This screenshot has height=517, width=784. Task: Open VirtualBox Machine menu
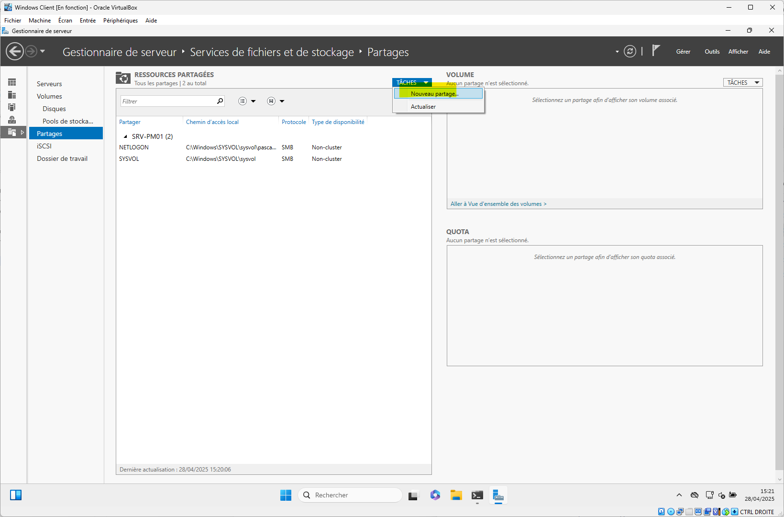(40, 21)
